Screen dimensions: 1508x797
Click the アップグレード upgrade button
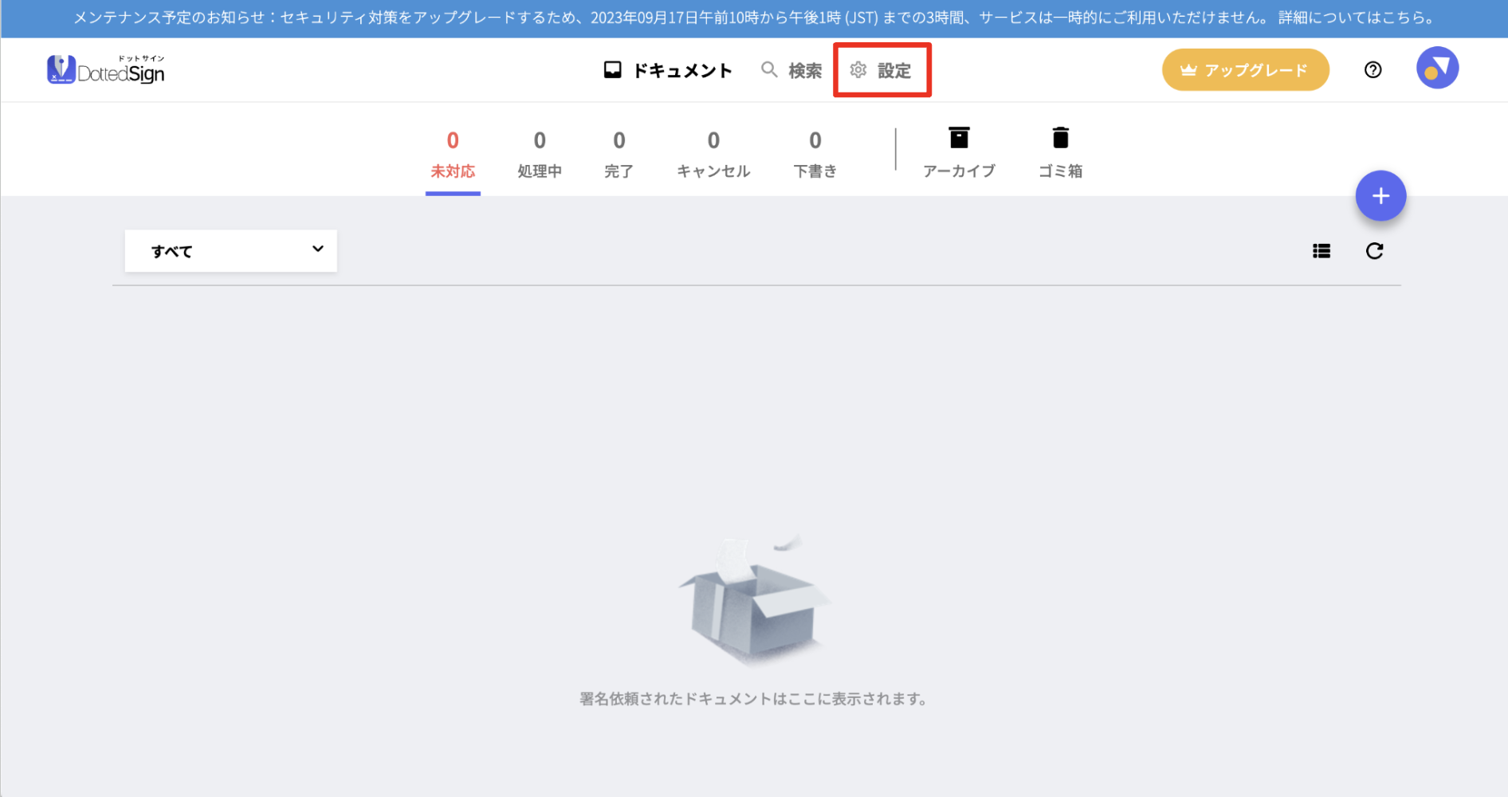[1245, 70]
